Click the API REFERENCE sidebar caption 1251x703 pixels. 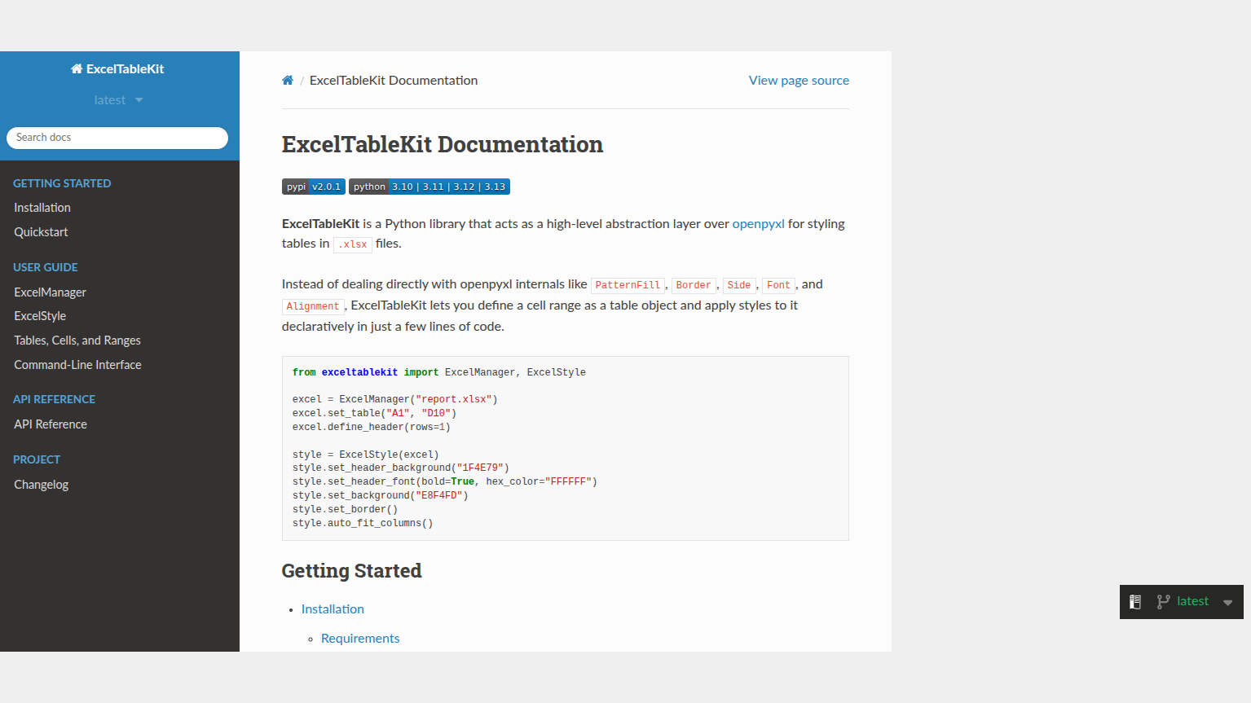pos(54,399)
